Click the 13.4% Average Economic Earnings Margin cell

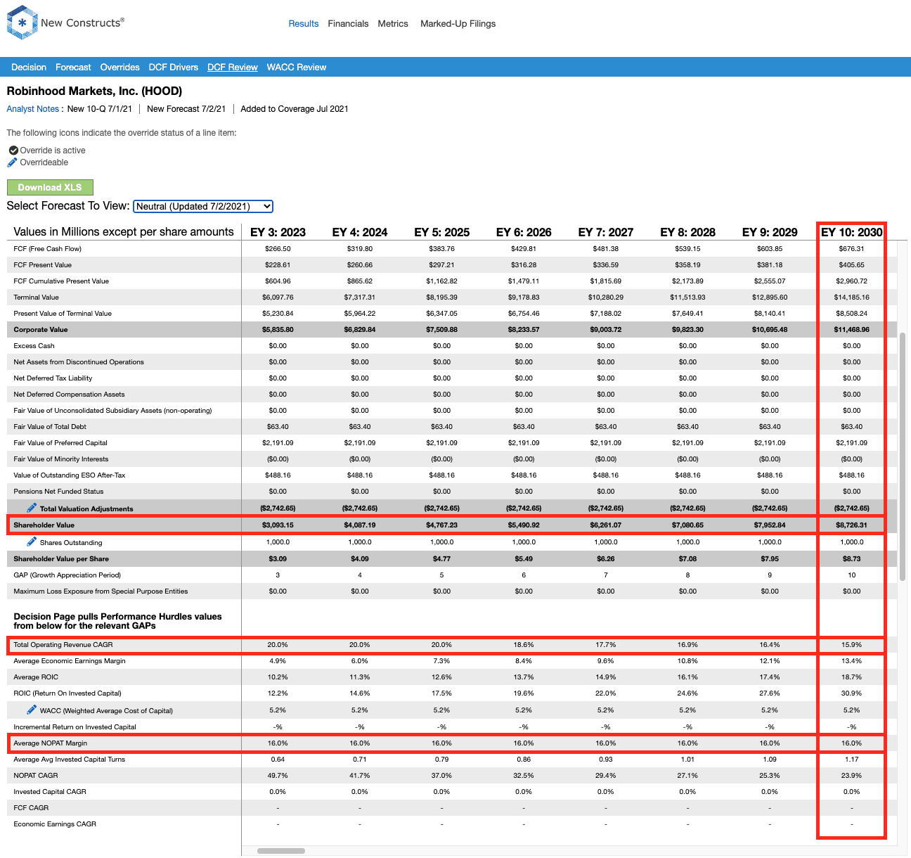click(851, 661)
